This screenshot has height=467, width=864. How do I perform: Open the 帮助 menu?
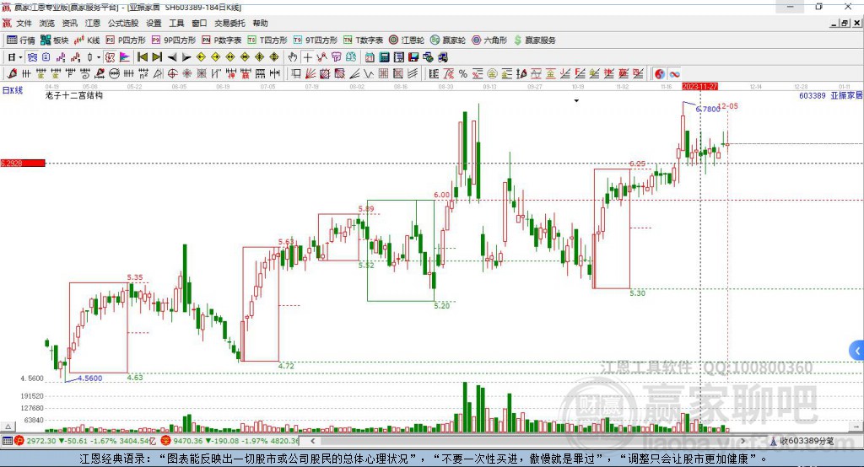coord(260,23)
